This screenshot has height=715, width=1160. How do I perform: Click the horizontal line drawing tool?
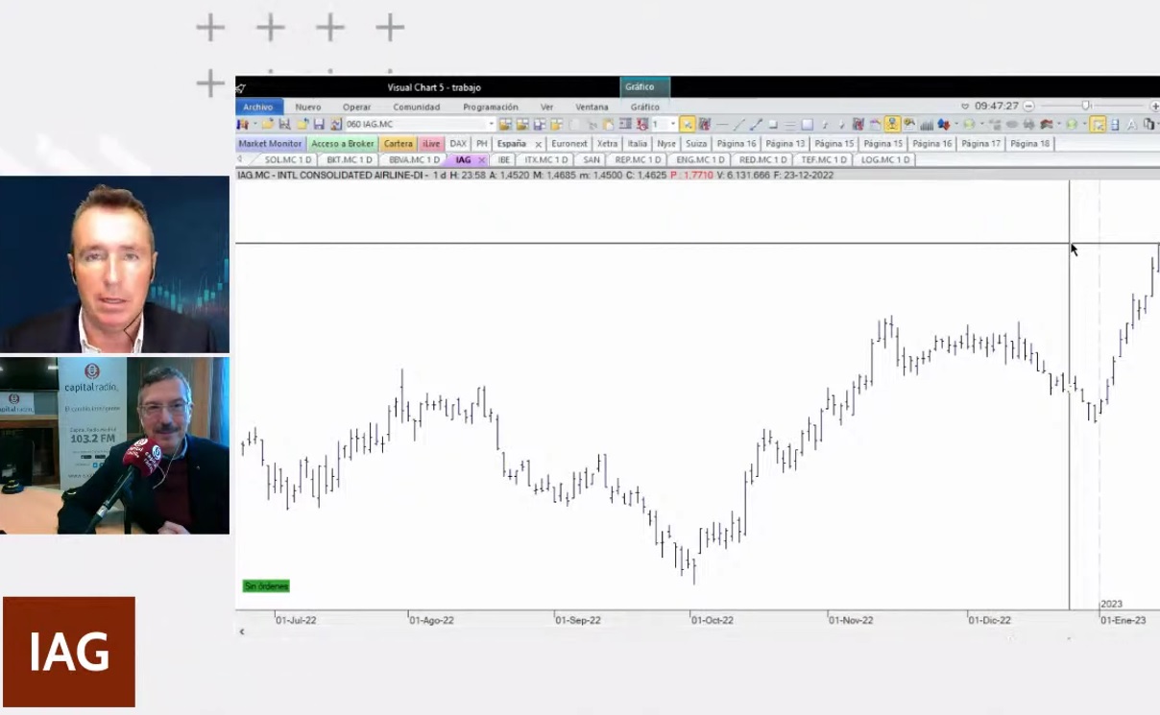pos(722,125)
